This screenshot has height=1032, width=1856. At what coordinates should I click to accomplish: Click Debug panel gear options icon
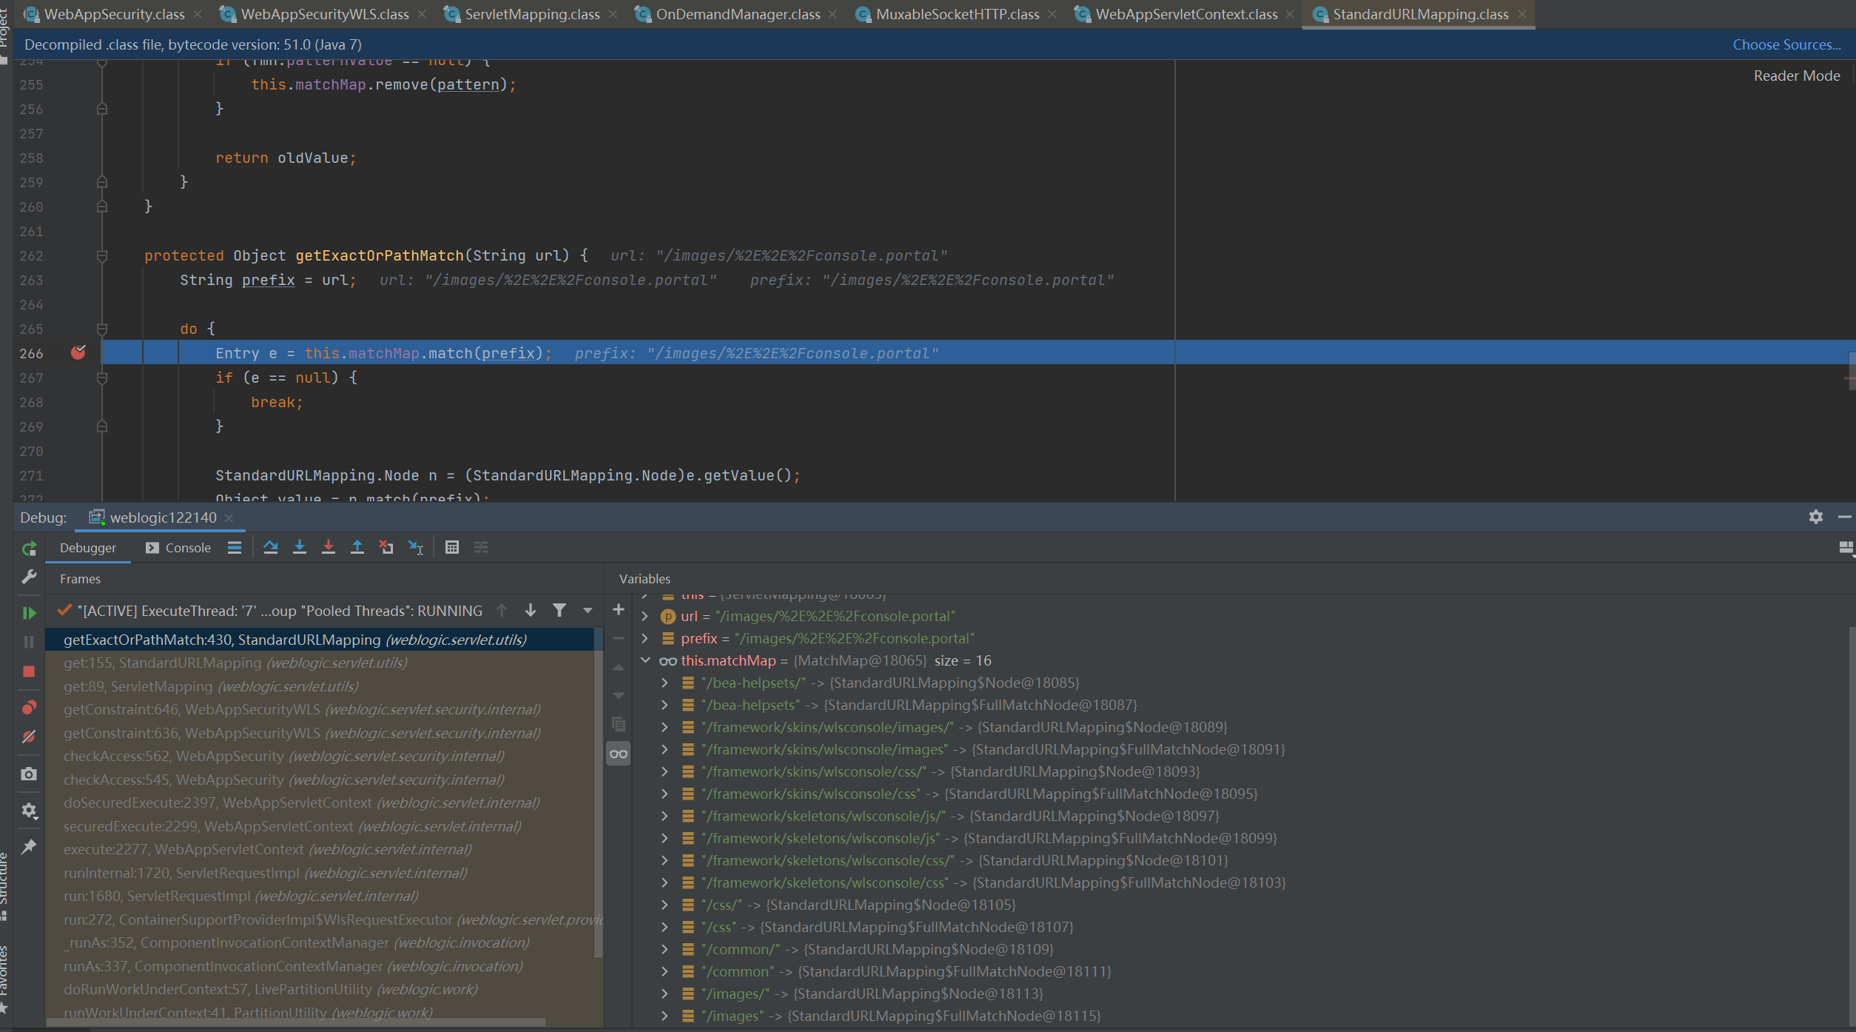click(1816, 517)
